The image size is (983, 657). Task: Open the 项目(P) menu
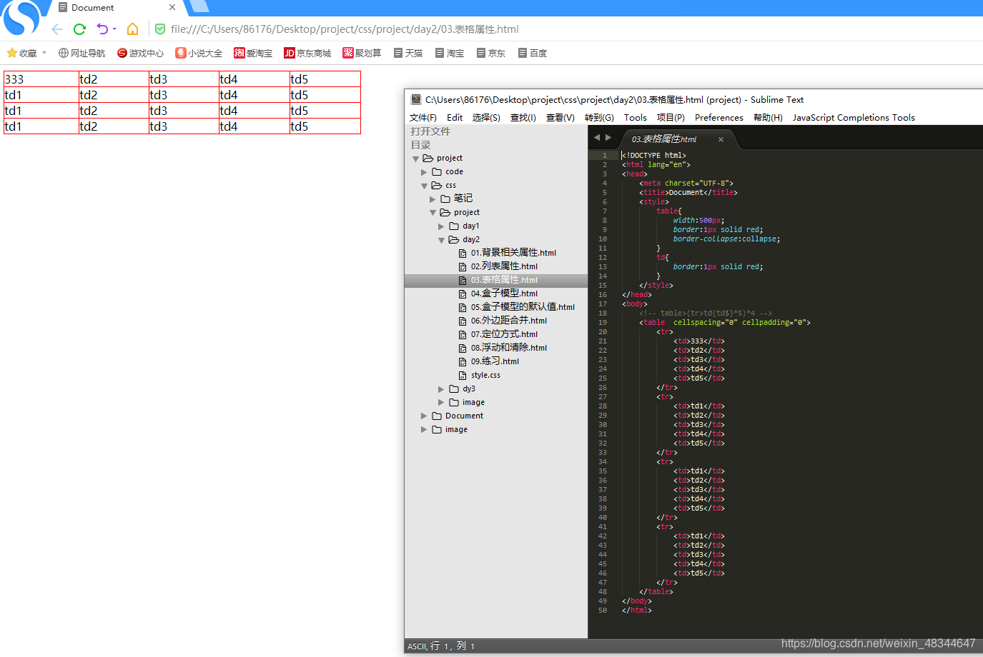[x=671, y=118]
